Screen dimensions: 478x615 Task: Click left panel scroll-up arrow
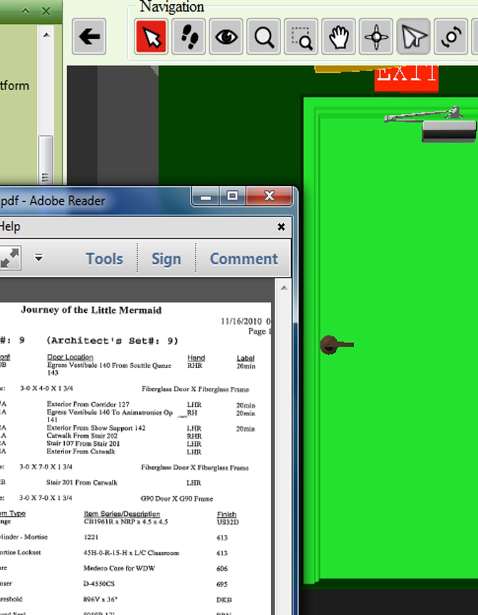coord(46,35)
